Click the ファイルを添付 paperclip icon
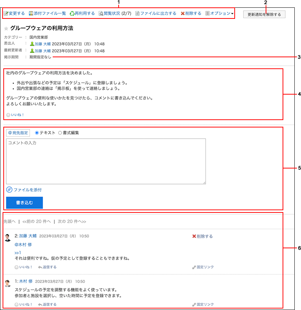301x310 pixels. pyautogui.click(x=9, y=190)
